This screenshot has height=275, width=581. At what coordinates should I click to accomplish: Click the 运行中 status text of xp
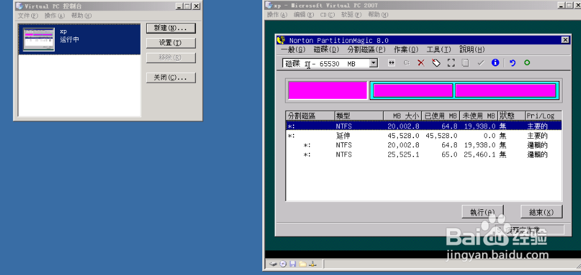coord(69,40)
